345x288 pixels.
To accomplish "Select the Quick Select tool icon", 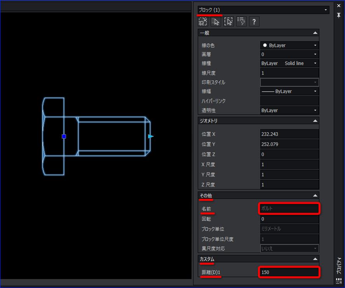I will pyautogui.click(x=228, y=21).
